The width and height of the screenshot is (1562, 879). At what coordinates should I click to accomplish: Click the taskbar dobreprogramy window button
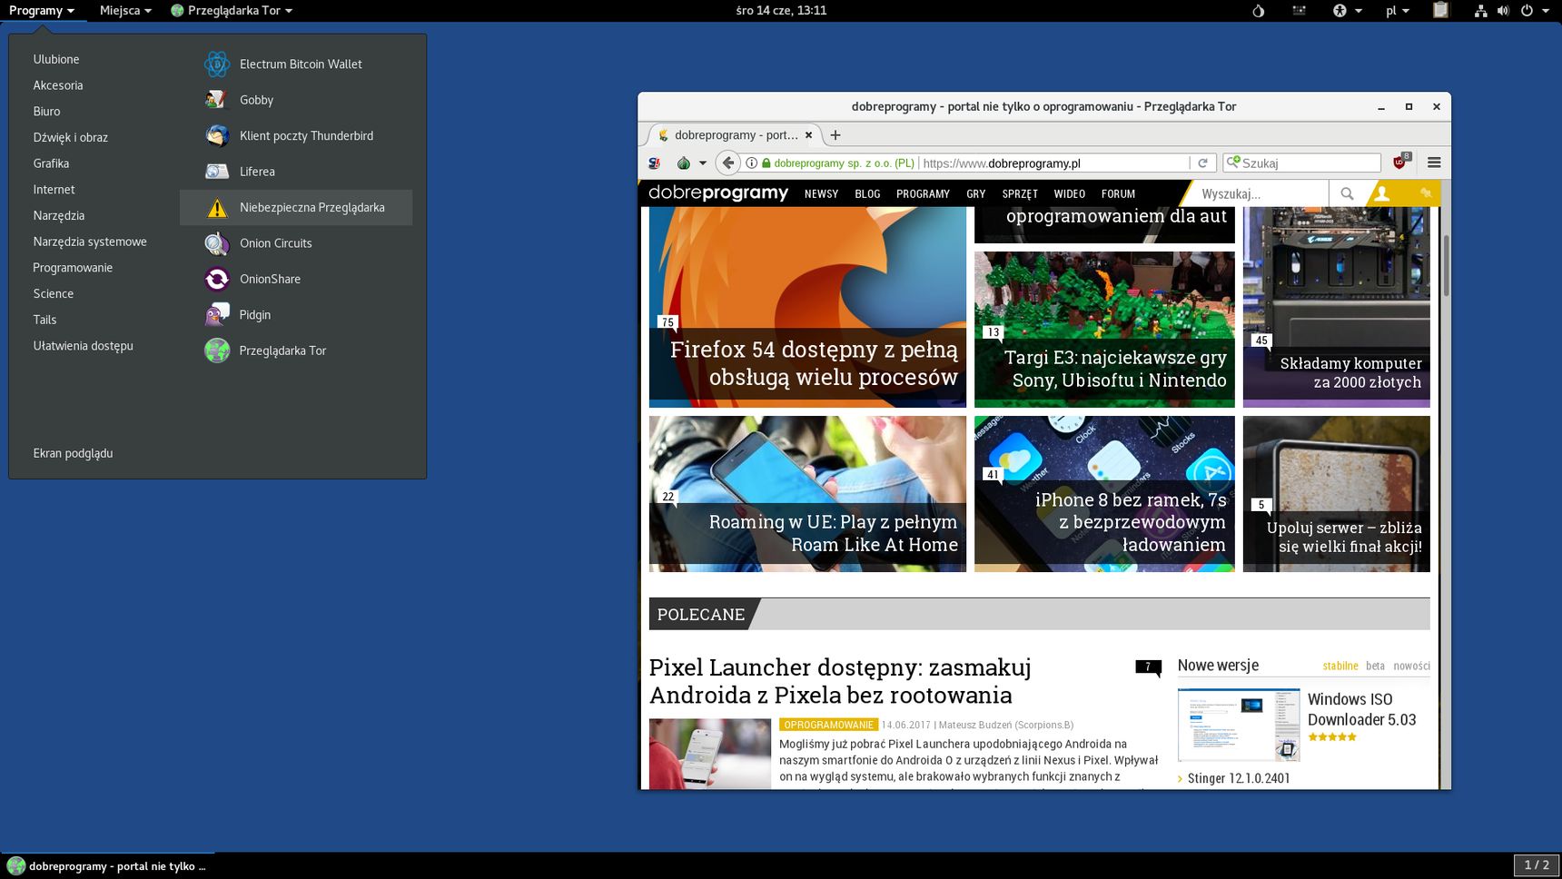click(107, 866)
